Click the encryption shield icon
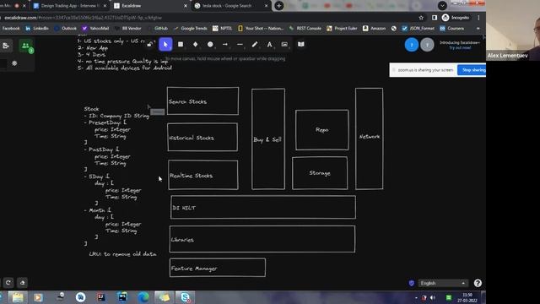This screenshot has width=540, height=304. [412, 284]
